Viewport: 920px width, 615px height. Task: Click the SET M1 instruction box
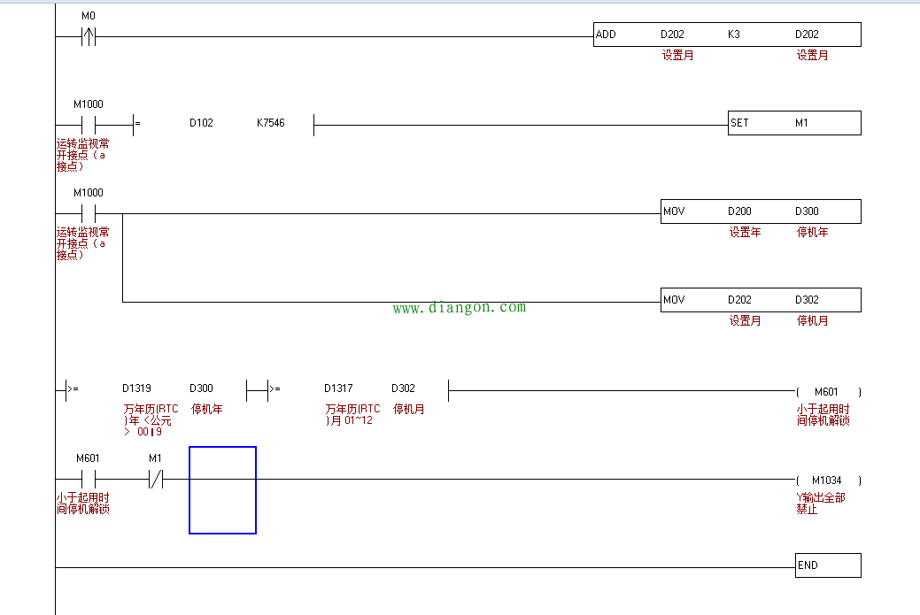(793, 123)
